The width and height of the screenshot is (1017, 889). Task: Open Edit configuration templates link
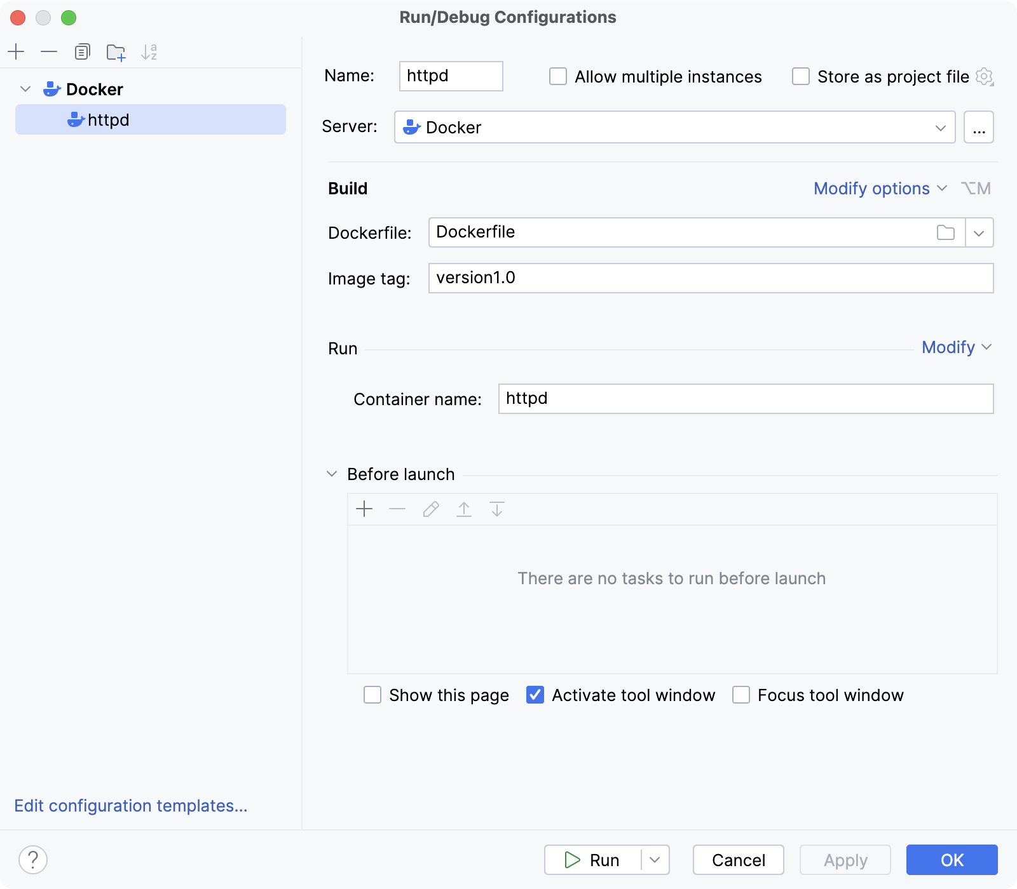pyautogui.click(x=130, y=805)
